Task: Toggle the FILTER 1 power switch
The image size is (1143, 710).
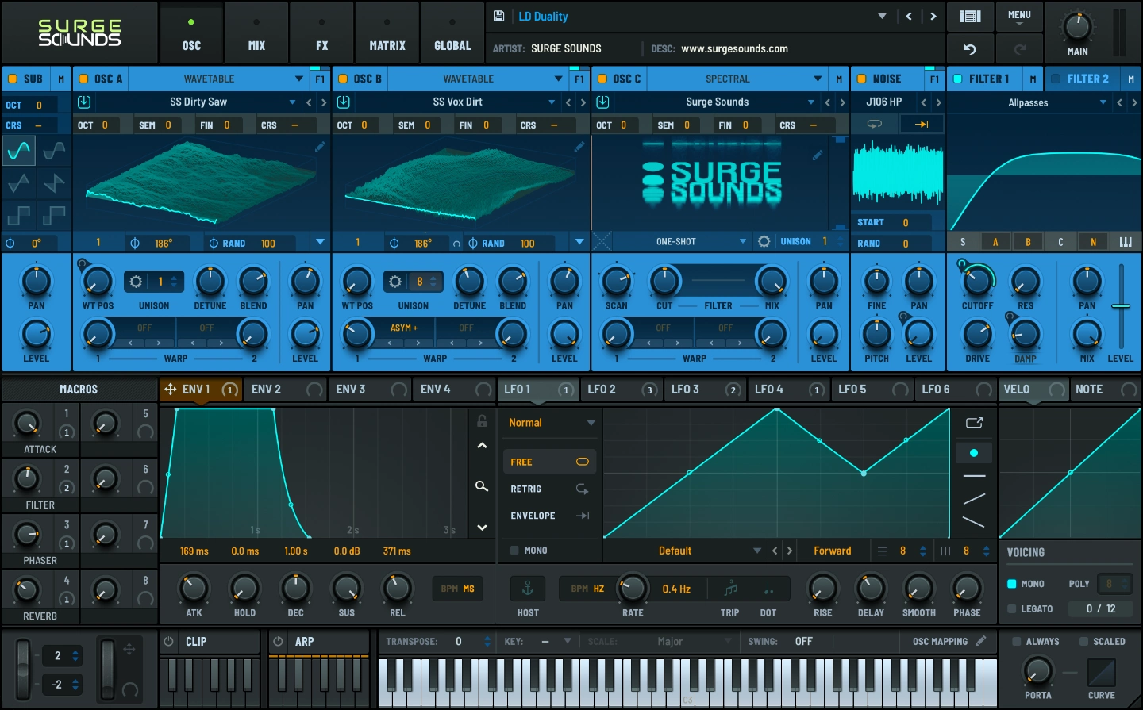Action: [958, 79]
